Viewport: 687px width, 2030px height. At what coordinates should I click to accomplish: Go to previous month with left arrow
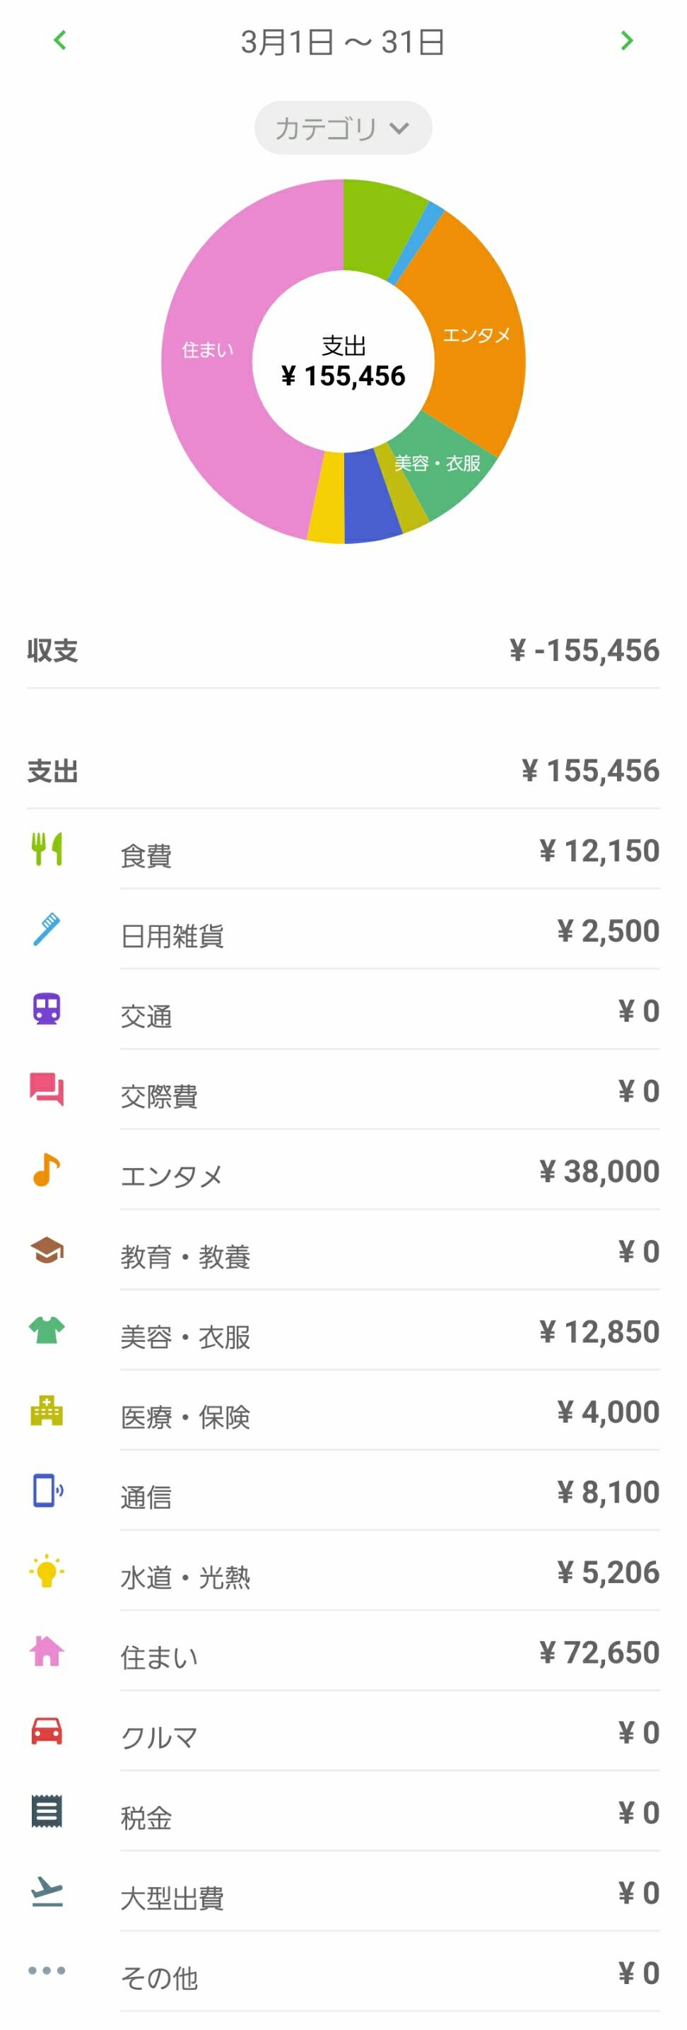(x=60, y=40)
